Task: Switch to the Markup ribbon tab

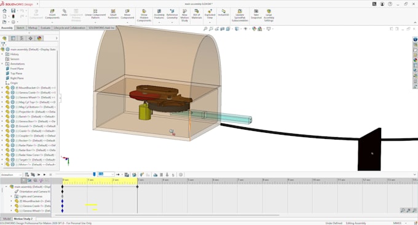Action: pos(33,28)
